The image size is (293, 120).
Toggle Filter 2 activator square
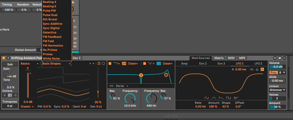pyautogui.click(x=144, y=64)
